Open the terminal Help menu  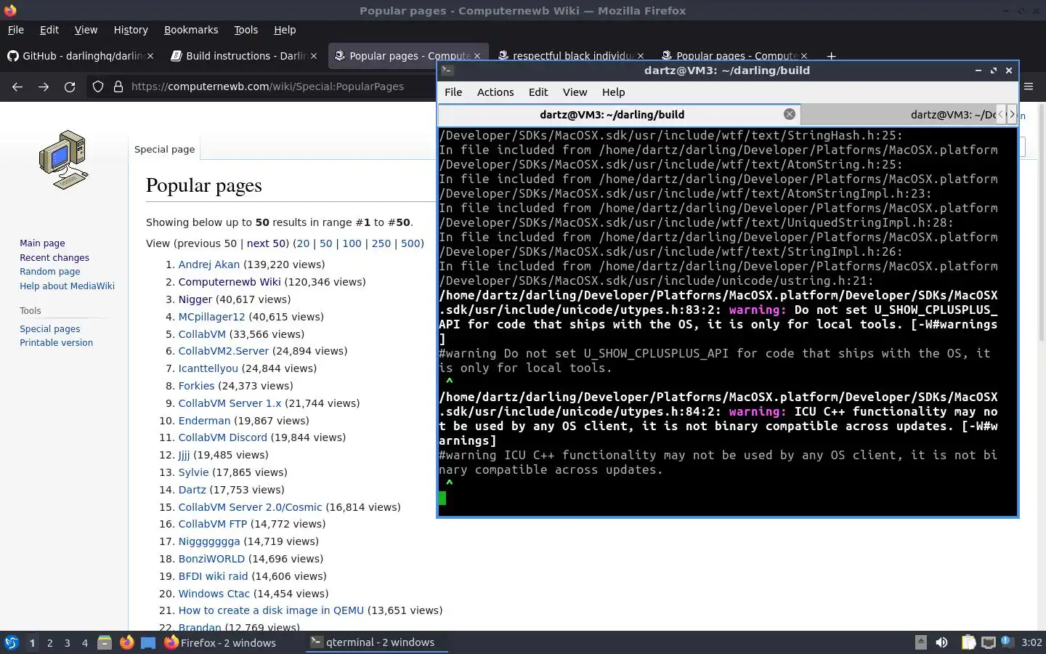click(x=613, y=92)
